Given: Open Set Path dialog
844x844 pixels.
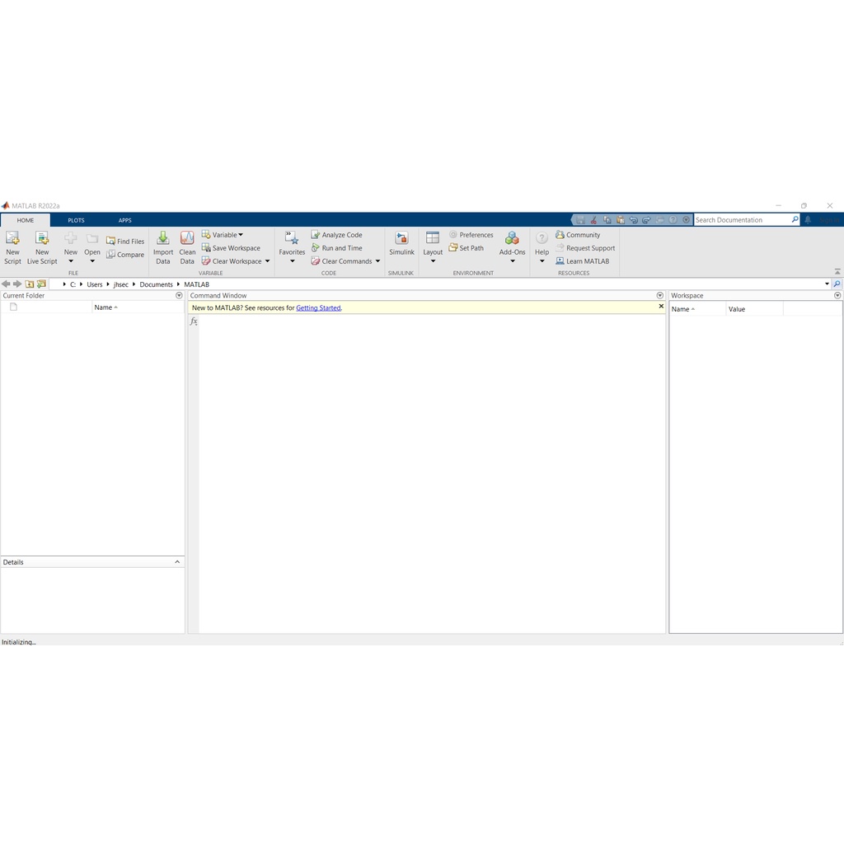Looking at the screenshot, I should click(x=467, y=248).
